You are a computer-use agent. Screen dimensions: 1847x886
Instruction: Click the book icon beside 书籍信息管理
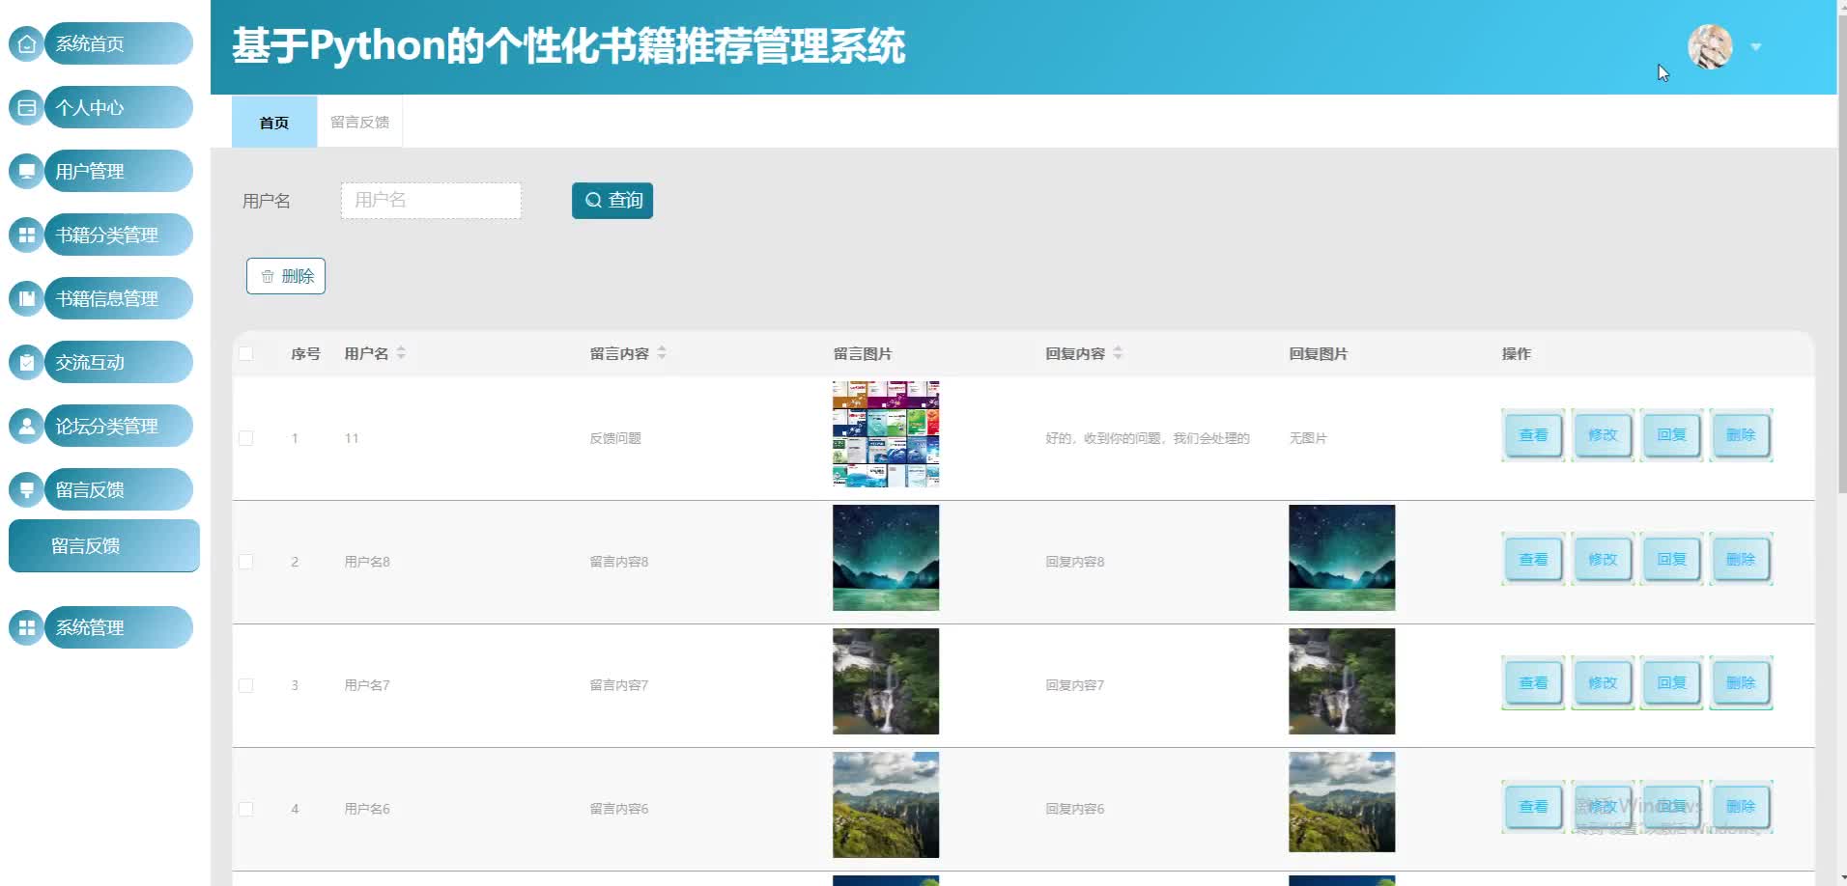[27, 298]
